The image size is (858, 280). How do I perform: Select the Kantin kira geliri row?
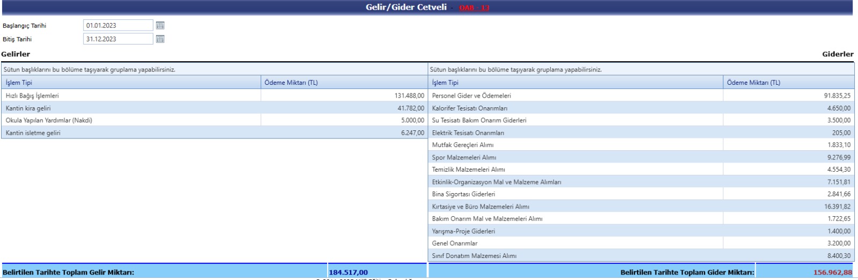click(28, 108)
